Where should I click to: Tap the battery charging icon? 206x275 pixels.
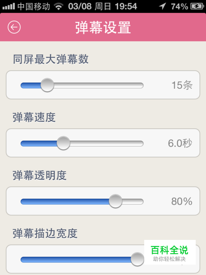[197, 7]
